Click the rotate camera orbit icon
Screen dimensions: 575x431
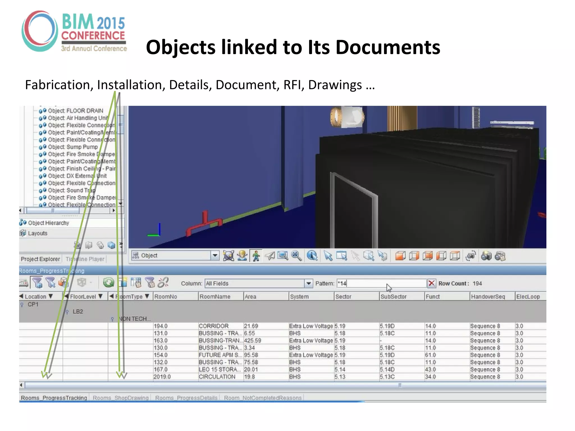click(x=471, y=256)
